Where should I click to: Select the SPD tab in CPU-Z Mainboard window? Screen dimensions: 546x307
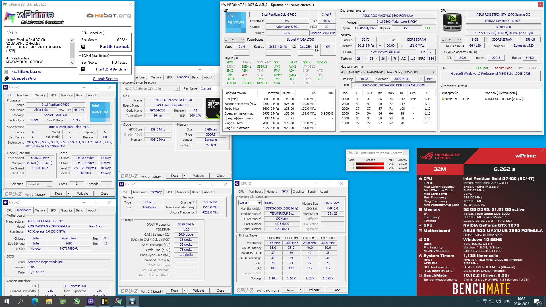pos(53,210)
